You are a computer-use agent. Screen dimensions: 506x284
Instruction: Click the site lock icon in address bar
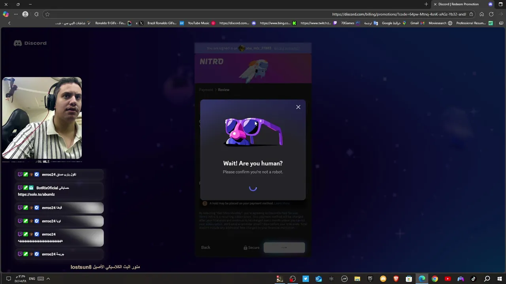pos(471,14)
